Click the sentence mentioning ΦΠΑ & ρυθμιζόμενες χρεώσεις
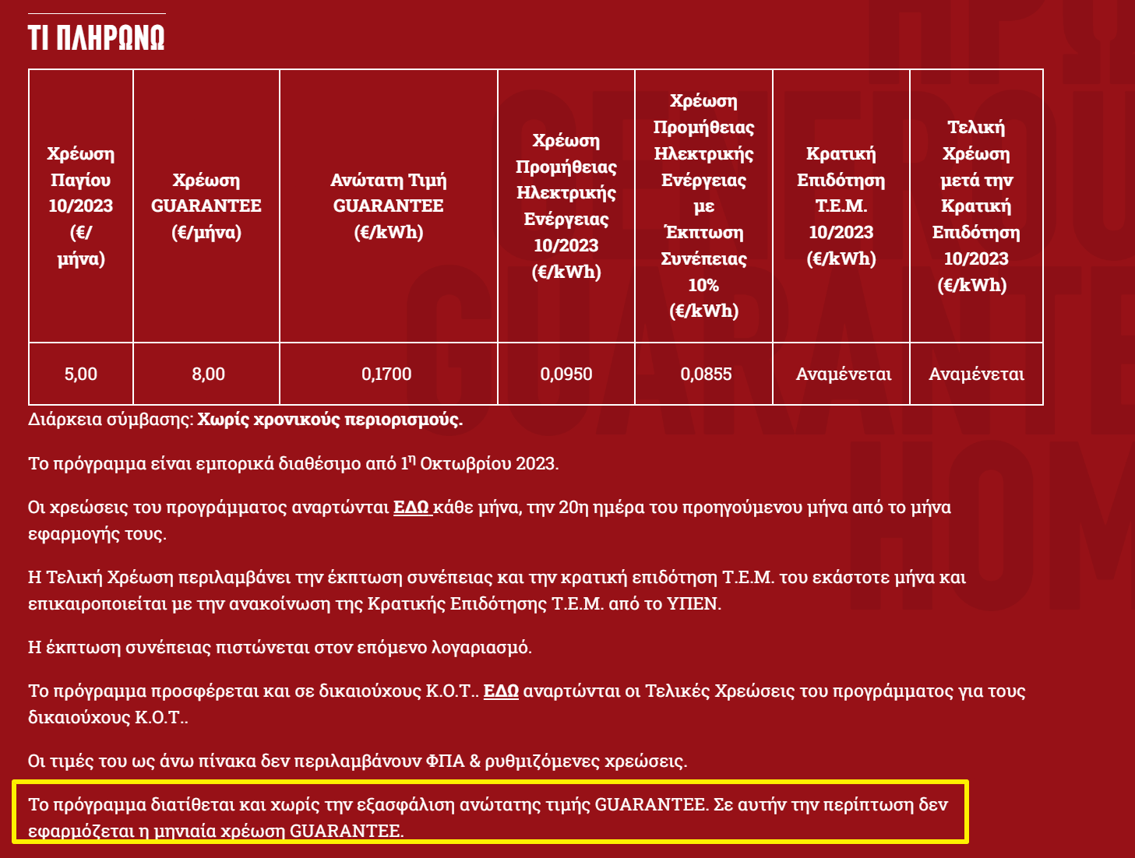Image resolution: width=1135 pixels, height=858 pixels. [358, 761]
